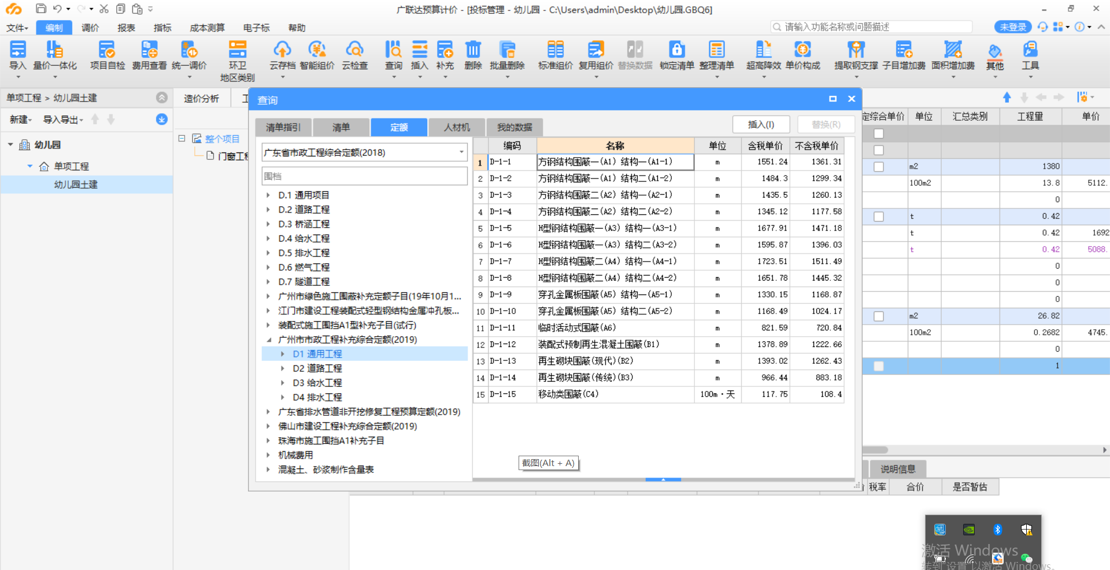The height and width of the screenshot is (570, 1110).
Task: Run 项目自检 project self-check
Action: (x=107, y=56)
